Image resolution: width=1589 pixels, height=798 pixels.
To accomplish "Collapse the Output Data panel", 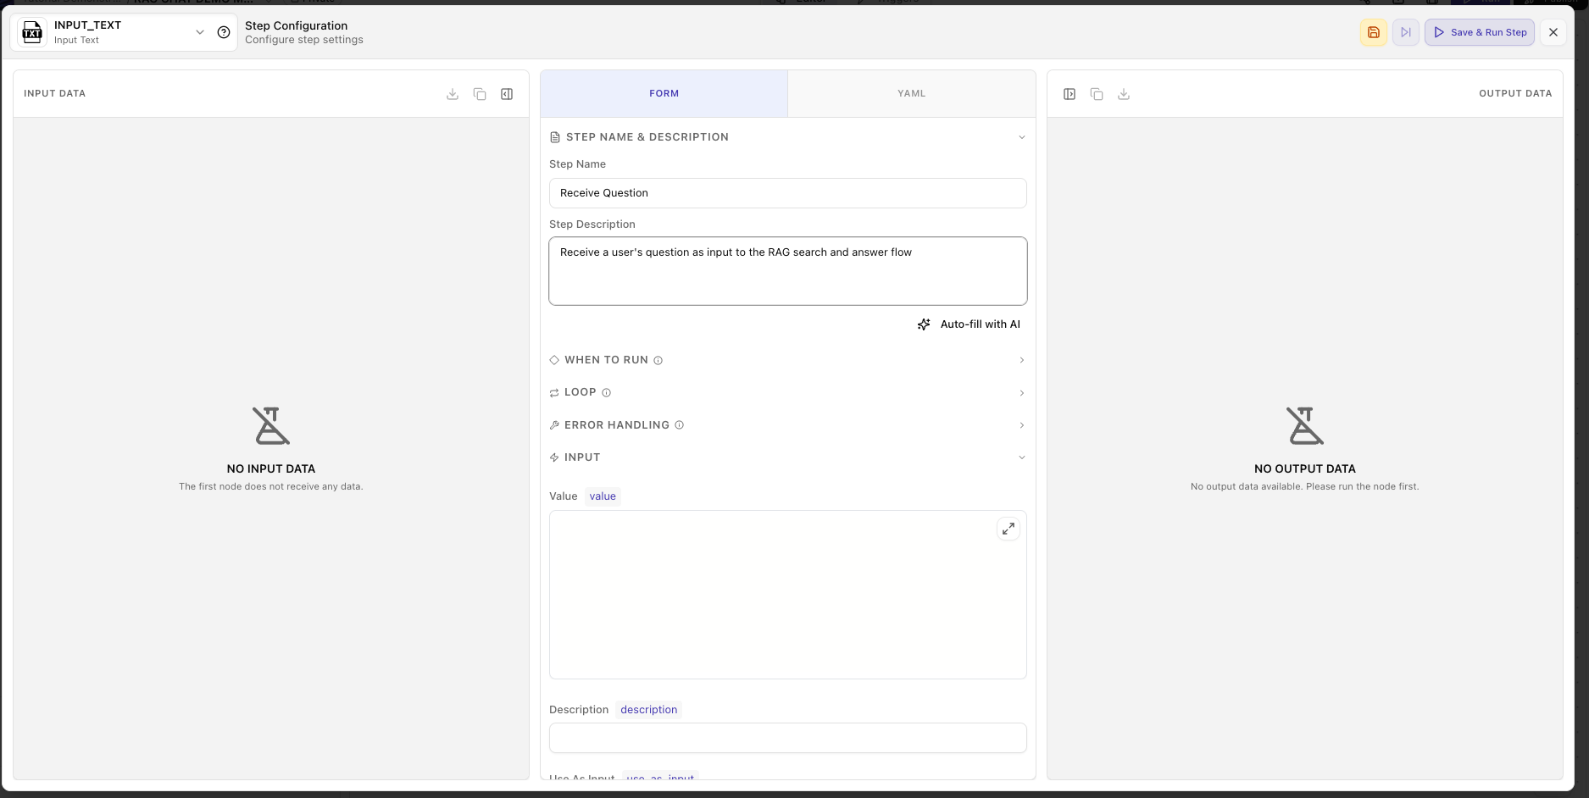I will click(1070, 94).
